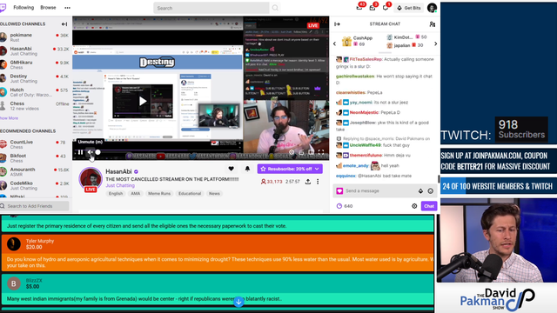Screen dimensions: 557x313
Task: Open Destiny channel in sidebar
Action: 35,78
